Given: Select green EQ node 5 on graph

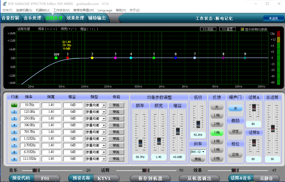Looking at the screenshot, I should (x=154, y=58).
